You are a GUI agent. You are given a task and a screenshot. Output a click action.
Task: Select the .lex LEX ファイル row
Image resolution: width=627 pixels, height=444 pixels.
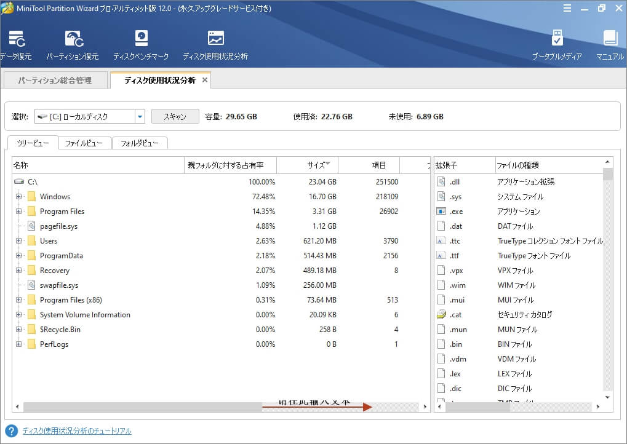coord(519,374)
